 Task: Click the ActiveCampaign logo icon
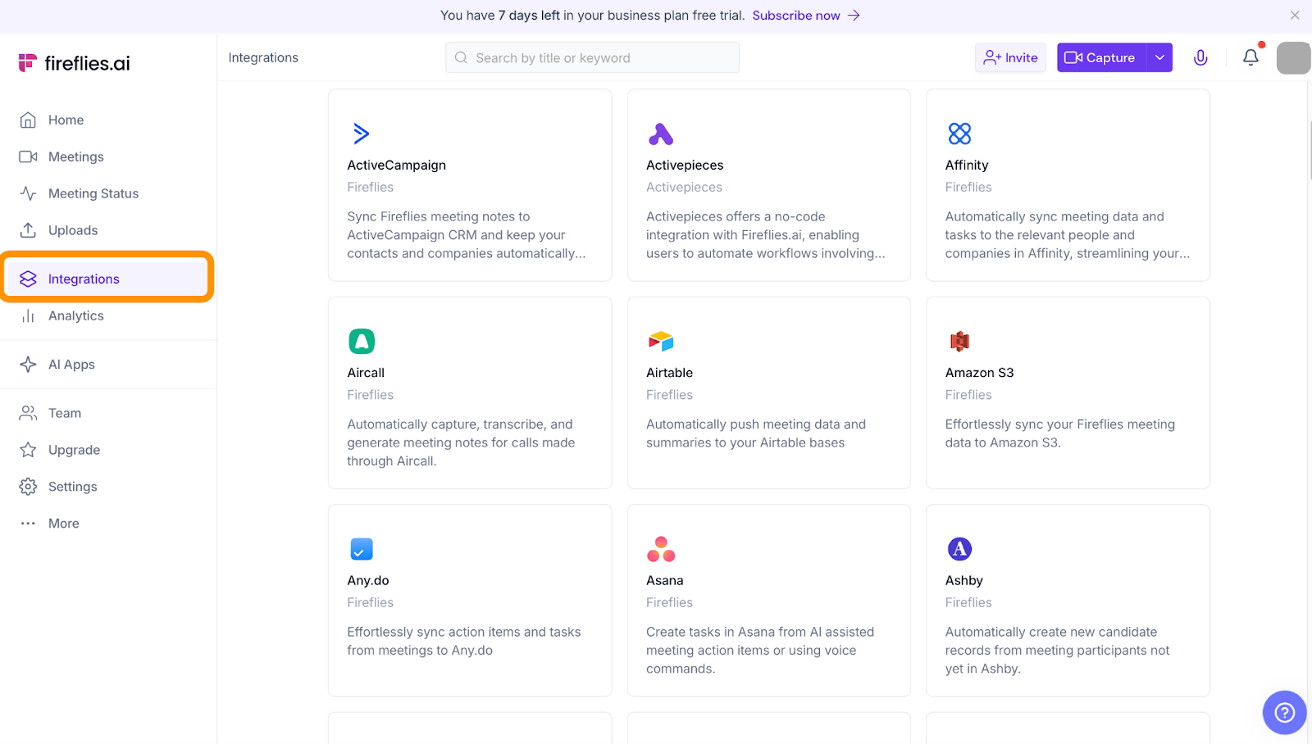tap(361, 134)
